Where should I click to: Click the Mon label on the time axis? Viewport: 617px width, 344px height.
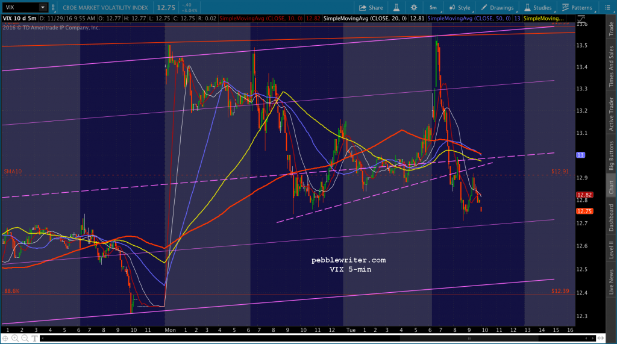[x=171, y=330]
